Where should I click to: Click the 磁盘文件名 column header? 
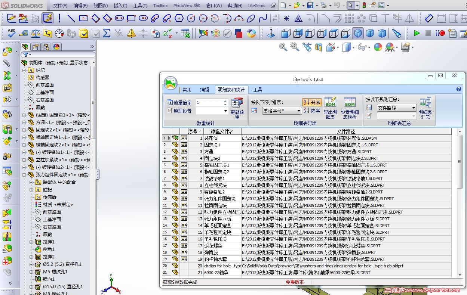pyautogui.click(x=222, y=131)
